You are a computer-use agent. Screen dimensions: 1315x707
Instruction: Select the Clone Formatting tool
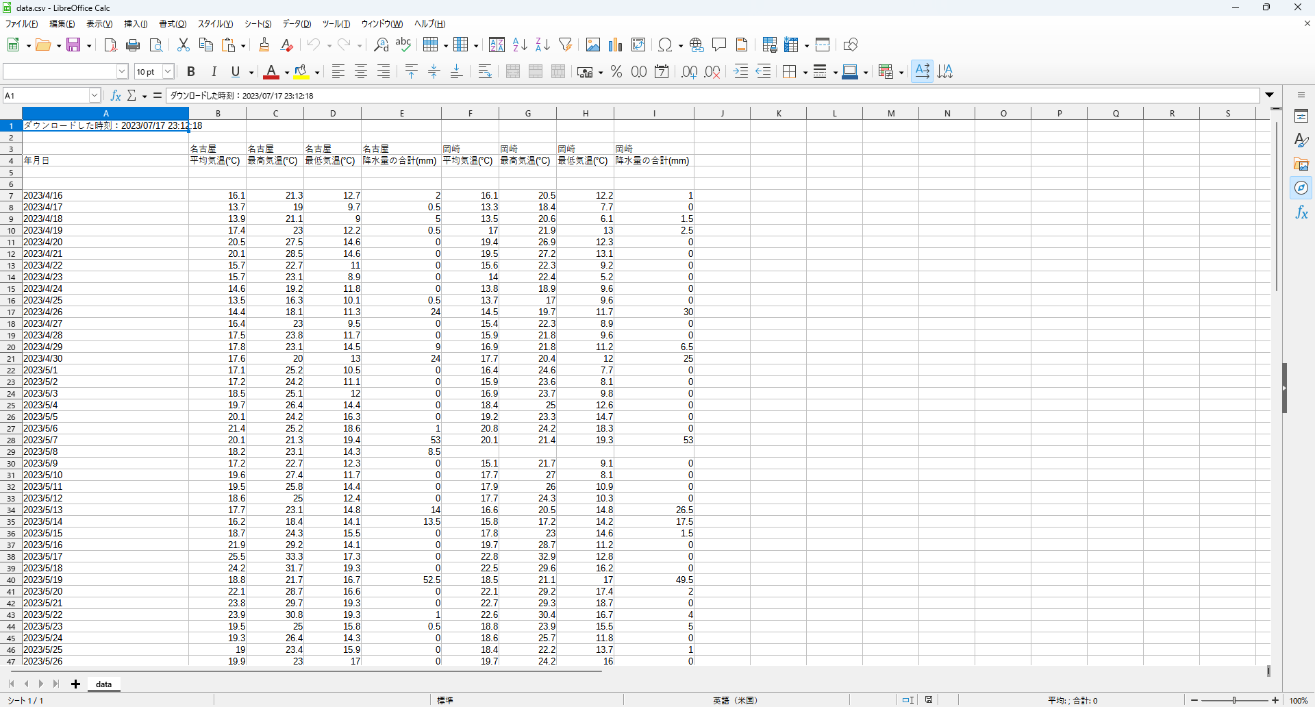[x=264, y=45]
